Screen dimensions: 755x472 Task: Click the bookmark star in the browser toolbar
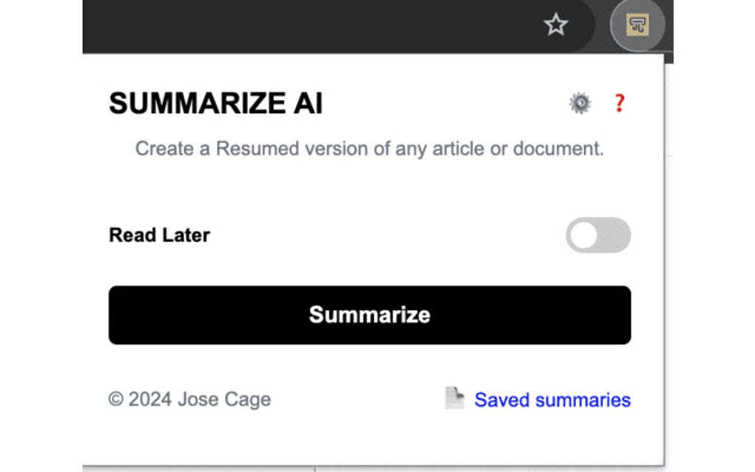(x=554, y=24)
